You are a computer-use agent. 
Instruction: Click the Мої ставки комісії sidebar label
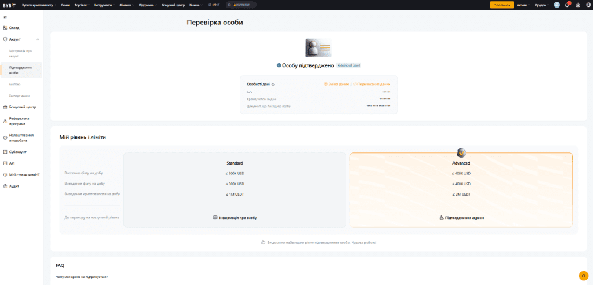(x=24, y=175)
